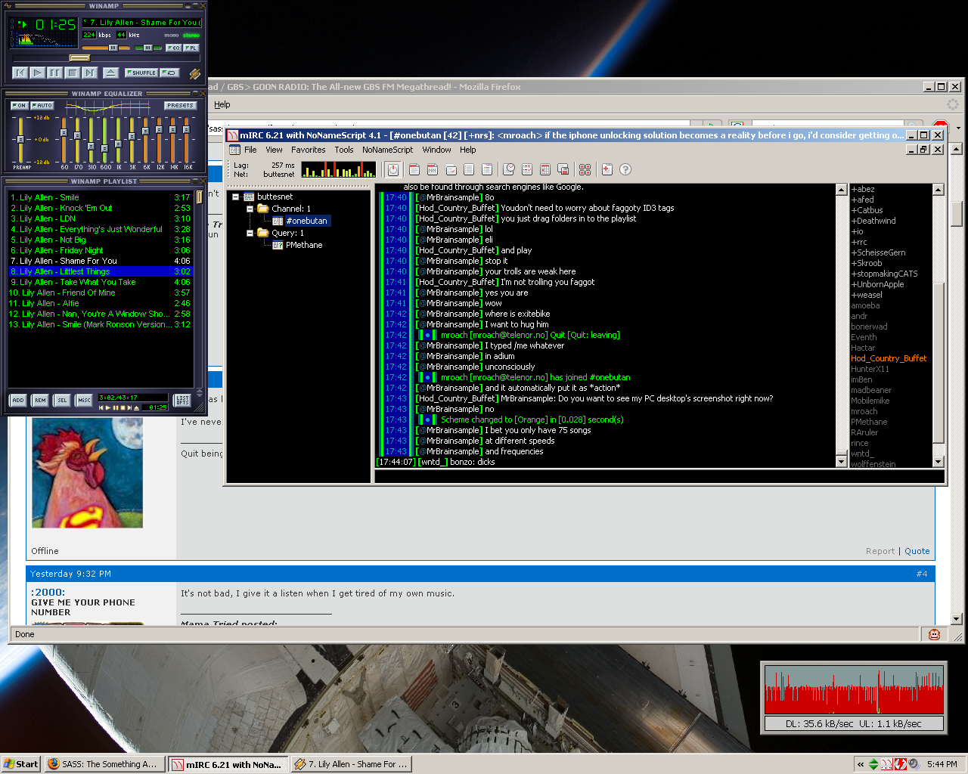
Task: Click the Winamp song seek bar
Action: click(106, 58)
